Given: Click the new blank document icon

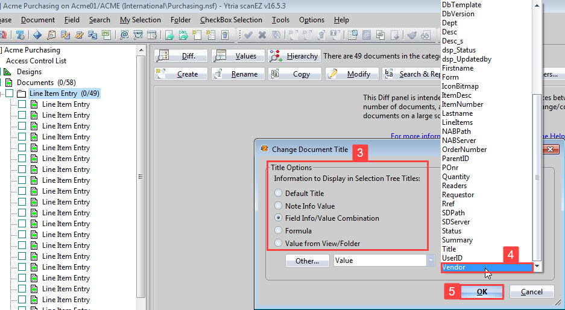Looking at the screenshot, I should (197, 34).
